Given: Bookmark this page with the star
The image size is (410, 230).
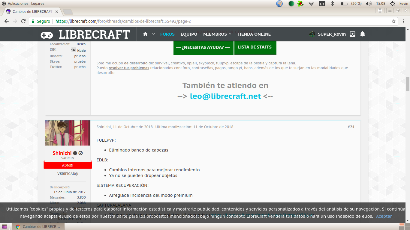Looking at the screenshot, I should (394, 21).
